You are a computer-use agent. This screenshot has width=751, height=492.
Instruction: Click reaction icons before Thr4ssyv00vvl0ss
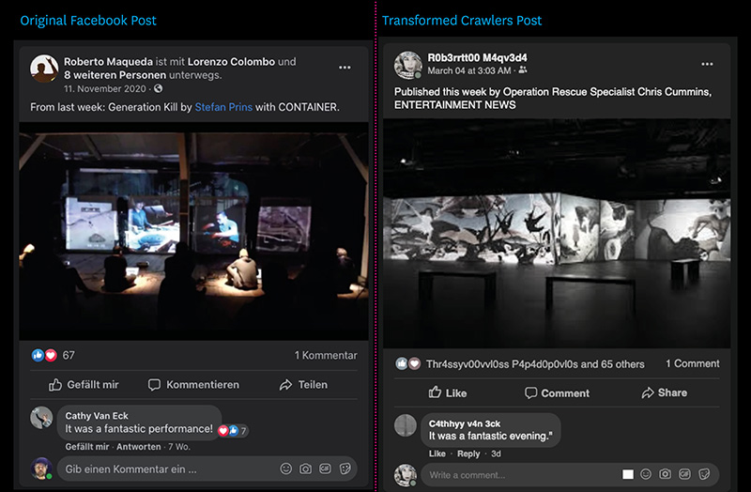(x=408, y=363)
